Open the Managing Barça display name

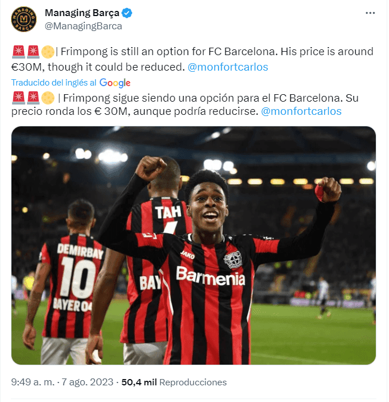[x=82, y=13]
